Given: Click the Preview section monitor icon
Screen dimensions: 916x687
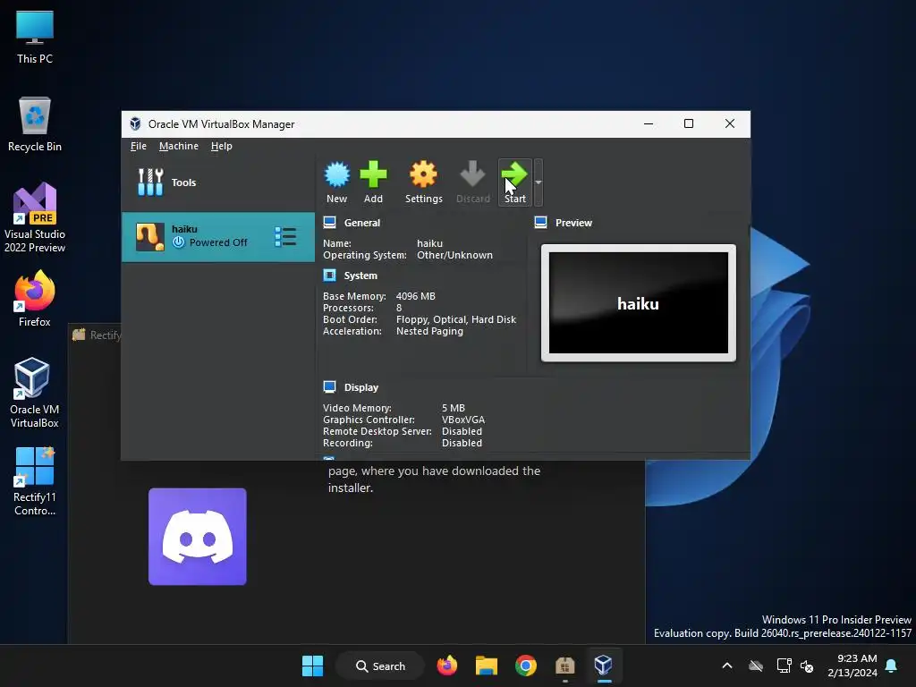Looking at the screenshot, I should (x=541, y=223).
